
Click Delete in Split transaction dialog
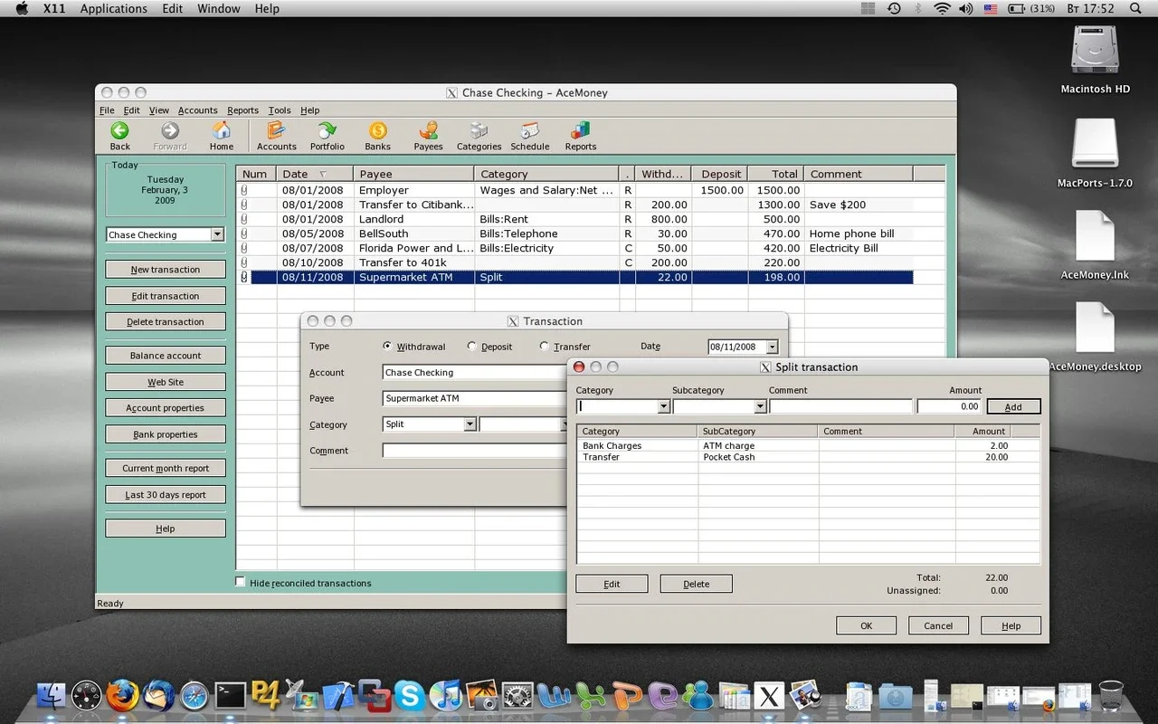(696, 584)
